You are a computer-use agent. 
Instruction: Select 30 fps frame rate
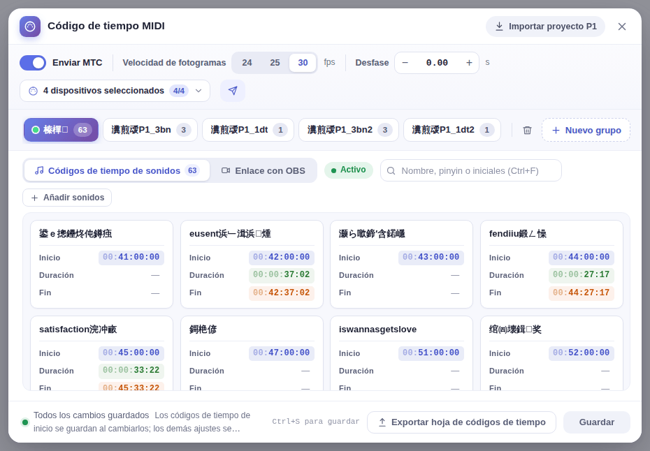coord(303,63)
